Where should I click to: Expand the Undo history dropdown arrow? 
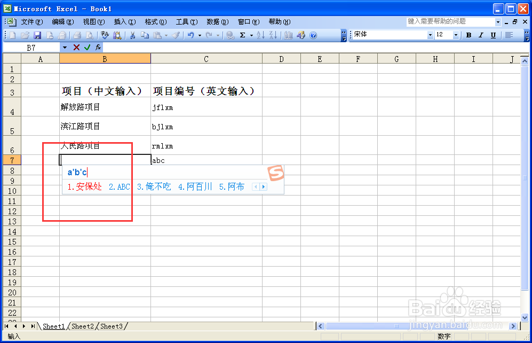click(x=200, y=35)
